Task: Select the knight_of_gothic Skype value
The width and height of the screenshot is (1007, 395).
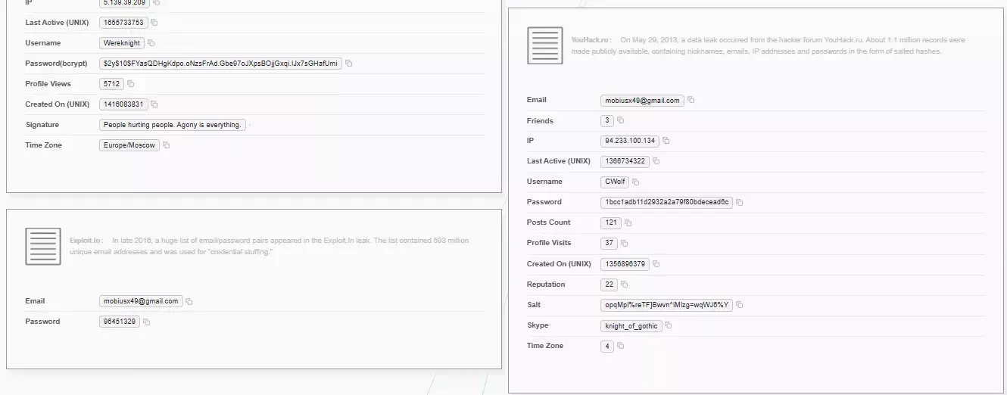Action: coord(631,325)
